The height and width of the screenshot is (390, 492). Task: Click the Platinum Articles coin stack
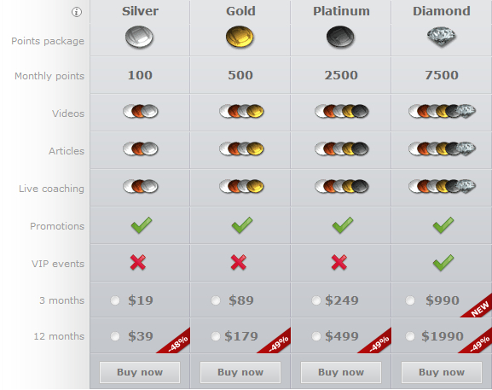342,148
